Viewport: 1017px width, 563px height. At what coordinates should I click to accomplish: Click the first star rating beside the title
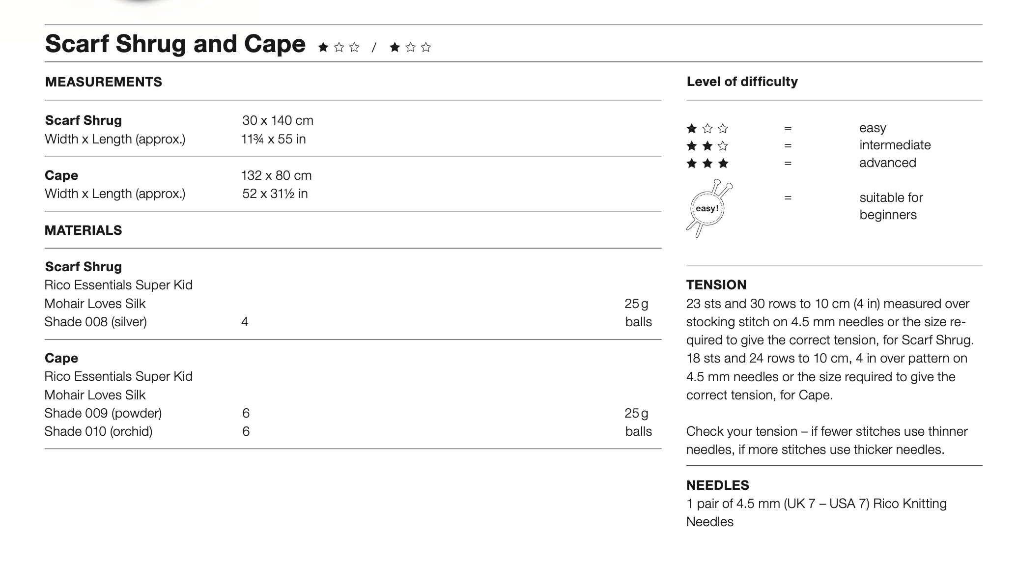tap(339, 47)
